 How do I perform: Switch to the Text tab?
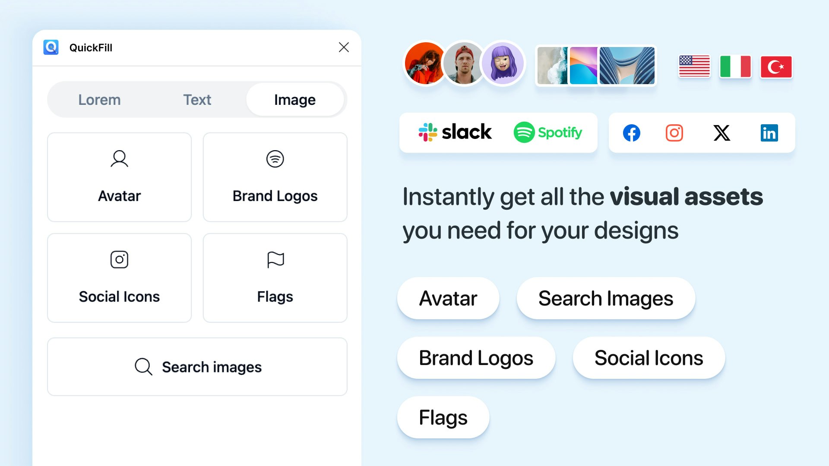tap(197, 100)
